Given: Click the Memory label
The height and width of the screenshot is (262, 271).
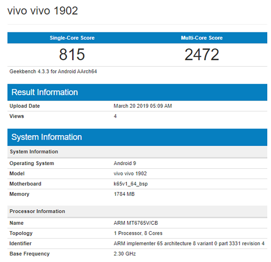Looking at the screenshot, I should (x=19, y=194).
